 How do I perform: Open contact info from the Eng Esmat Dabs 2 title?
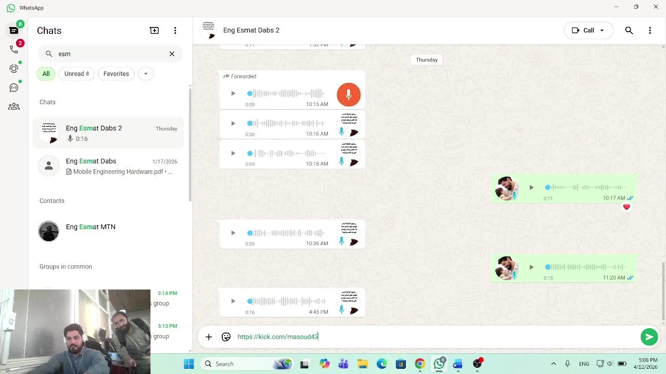(x=251, y=30)
